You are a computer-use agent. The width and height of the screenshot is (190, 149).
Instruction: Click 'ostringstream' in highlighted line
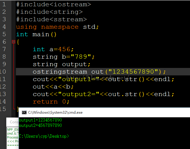[60, 72]
